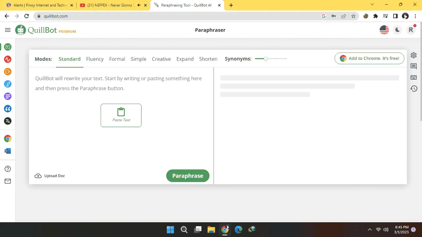Mute the NEFFEX tab audio icon

[139, 5]
